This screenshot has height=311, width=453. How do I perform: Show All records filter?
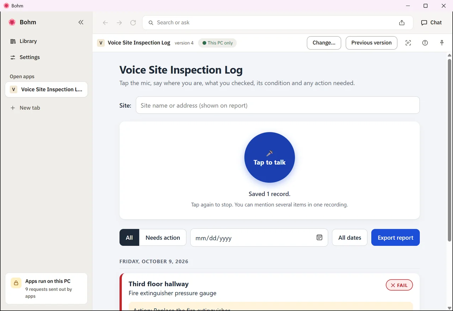130,238
